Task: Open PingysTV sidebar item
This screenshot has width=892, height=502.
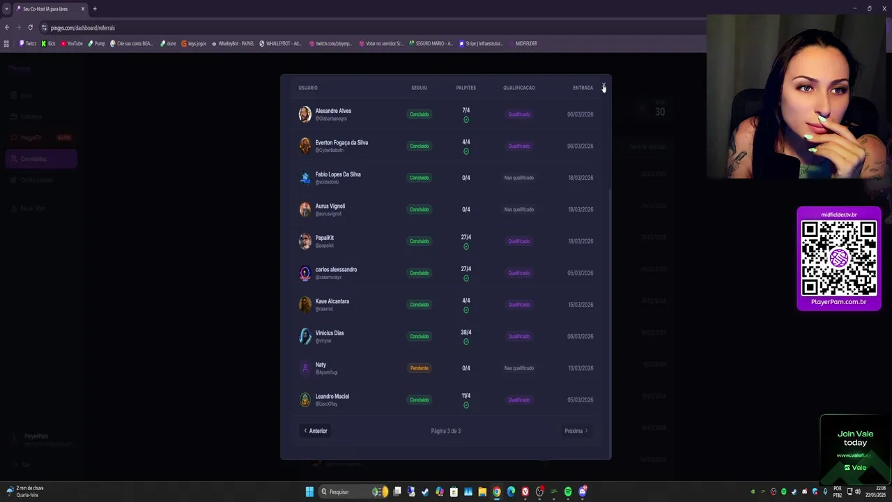Action: tap(41, 137)
